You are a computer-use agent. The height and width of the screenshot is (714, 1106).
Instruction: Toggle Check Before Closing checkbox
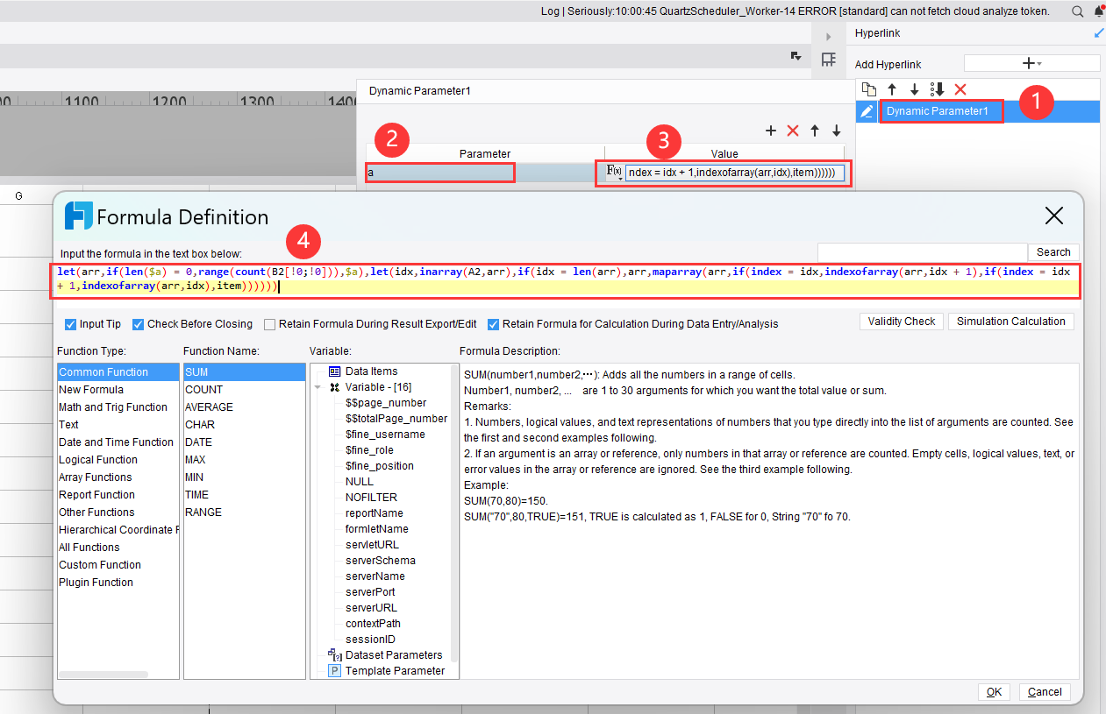[138, 324]
